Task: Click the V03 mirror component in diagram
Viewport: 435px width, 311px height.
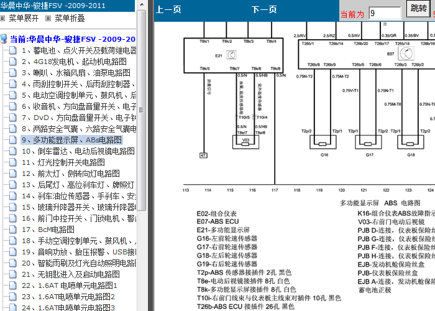Action: tap(245, 142)
